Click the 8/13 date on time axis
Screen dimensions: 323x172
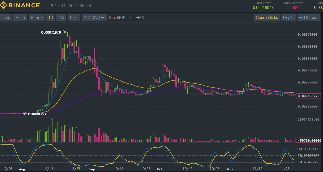pos(49,169)
